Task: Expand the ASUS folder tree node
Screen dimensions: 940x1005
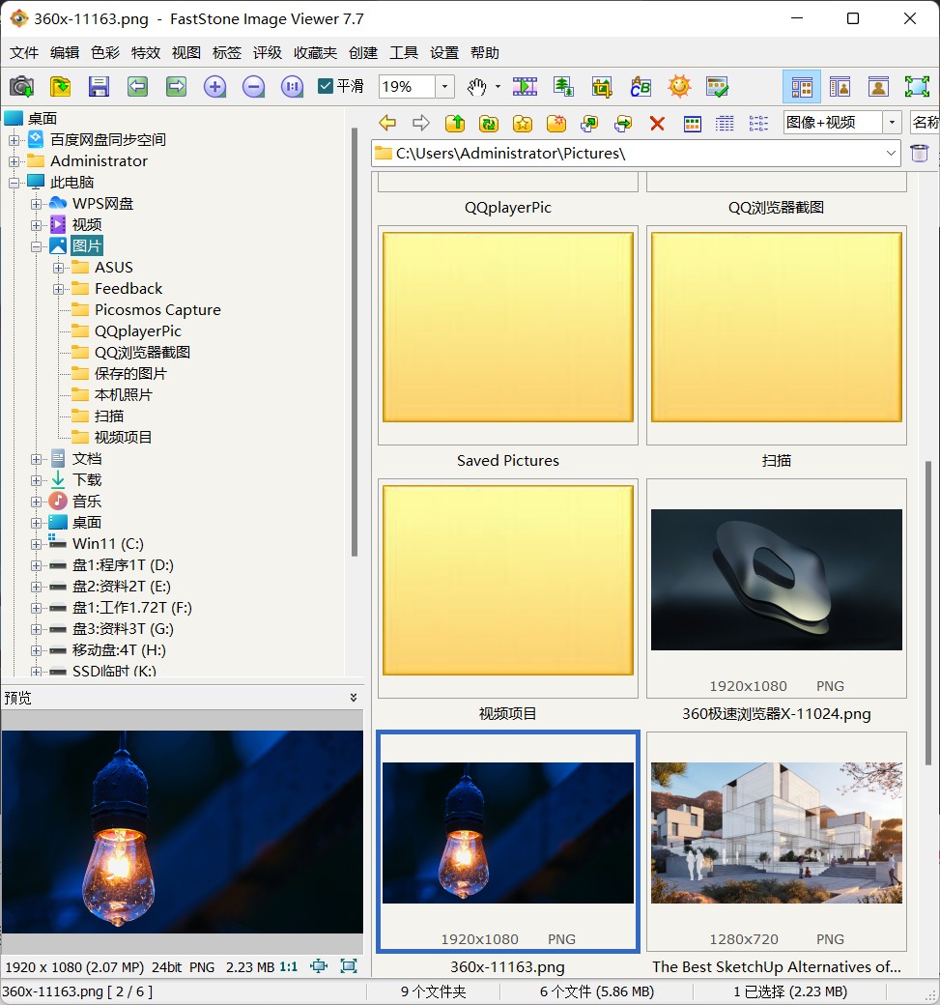Action: (x=58, y=268)
